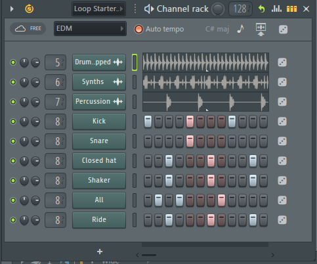Toggle the first step of Kick
The height and width of the screenshot is (264, 317).
[x=148, y=121]
